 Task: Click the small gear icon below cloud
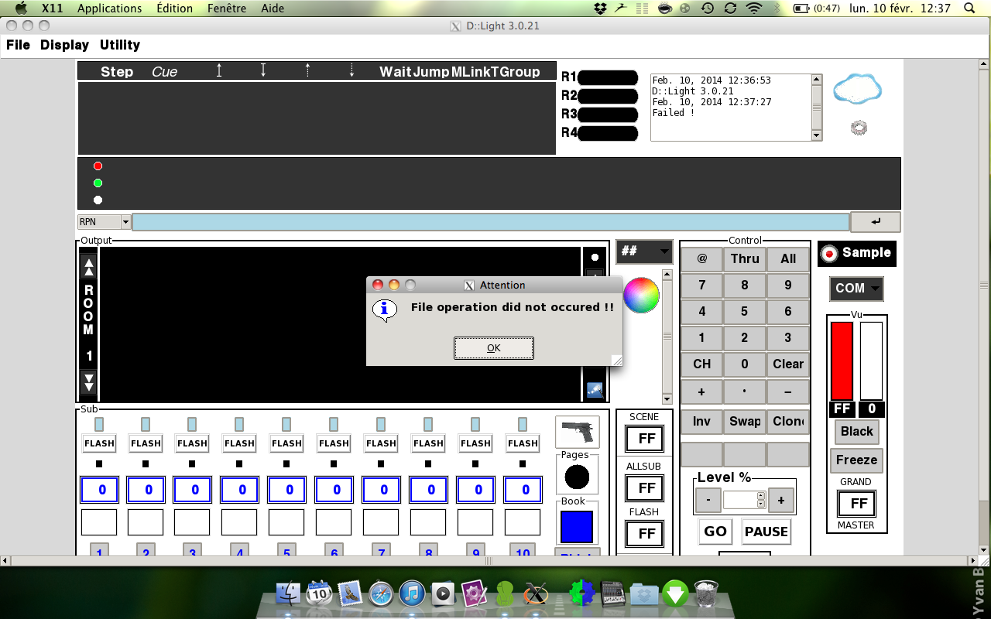[858, 128]
